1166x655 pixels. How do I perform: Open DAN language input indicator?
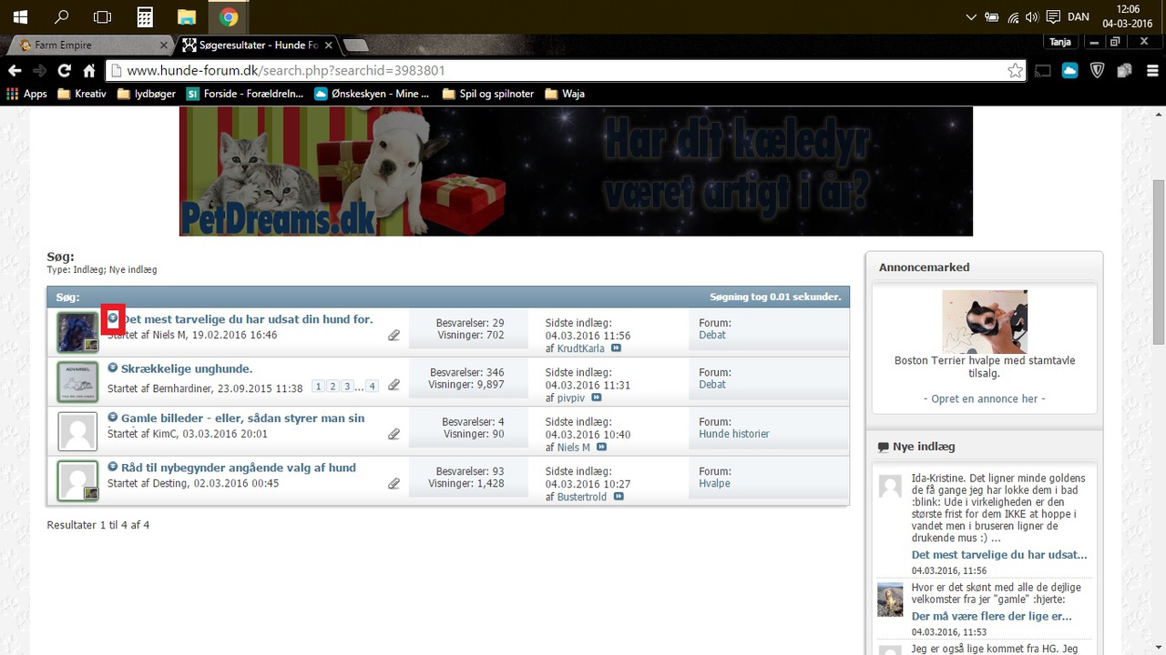pyautogui.click(x=1079, y=16)
